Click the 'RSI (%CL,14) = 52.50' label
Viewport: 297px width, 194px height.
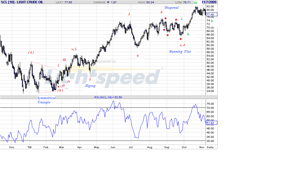coord(108,97)
